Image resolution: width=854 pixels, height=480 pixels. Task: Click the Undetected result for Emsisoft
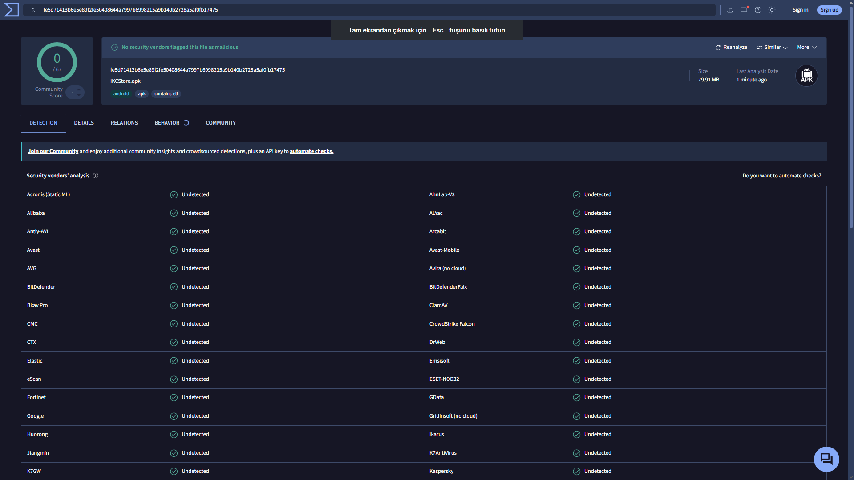pos(598,361)
